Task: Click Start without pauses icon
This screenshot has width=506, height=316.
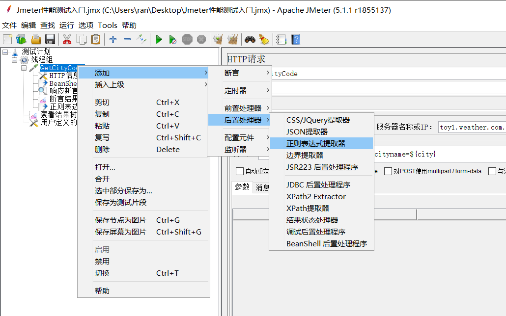Action: tap(173, 39)
